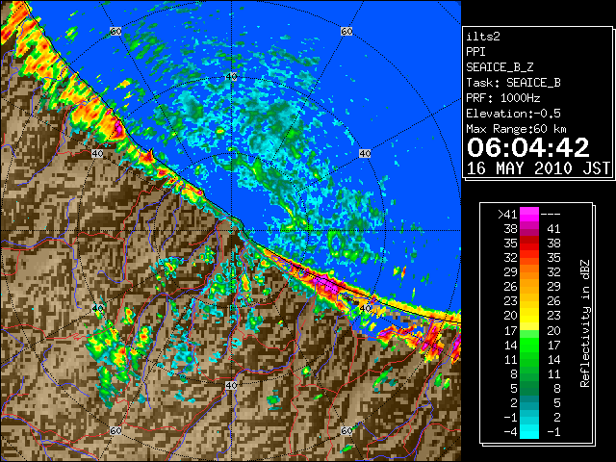Select the "Task: SEAICE_B" line
This screenshot has width=616, height=462.
tap(513, 83)
